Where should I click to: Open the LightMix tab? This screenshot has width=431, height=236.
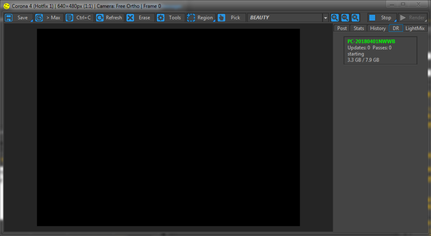click(415, 28)
